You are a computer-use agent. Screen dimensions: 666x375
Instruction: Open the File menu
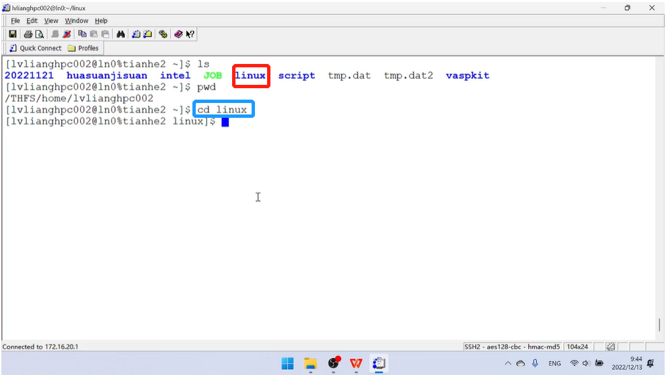pos(15,20)
